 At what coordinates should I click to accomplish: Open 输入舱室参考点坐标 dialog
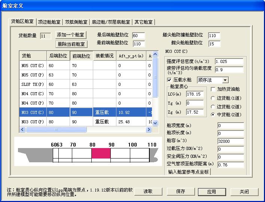tap(189, 172)
